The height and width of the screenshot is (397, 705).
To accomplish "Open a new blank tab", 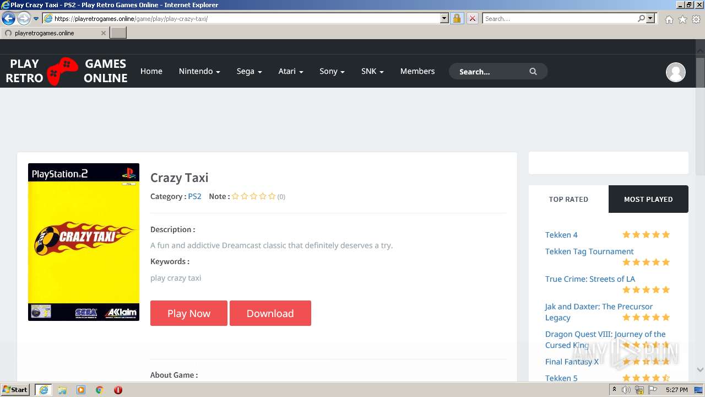I will pos(118,33).
